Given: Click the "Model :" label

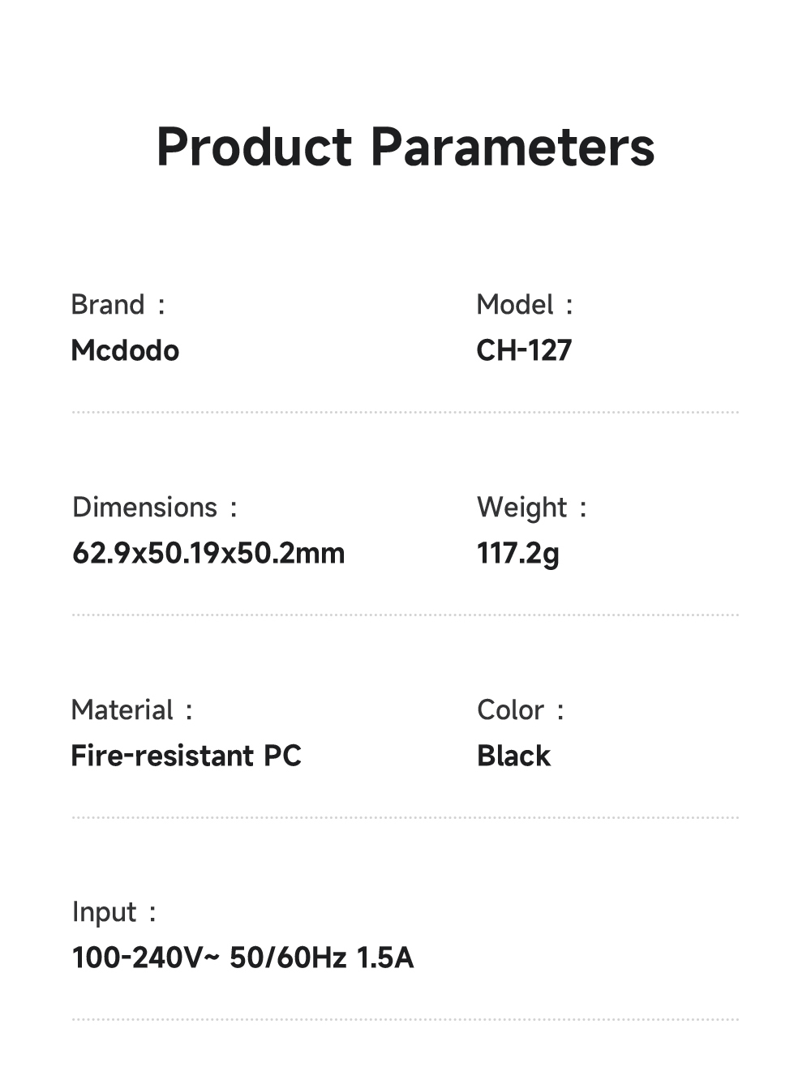Looking at the screenshot, I should 524,305.
